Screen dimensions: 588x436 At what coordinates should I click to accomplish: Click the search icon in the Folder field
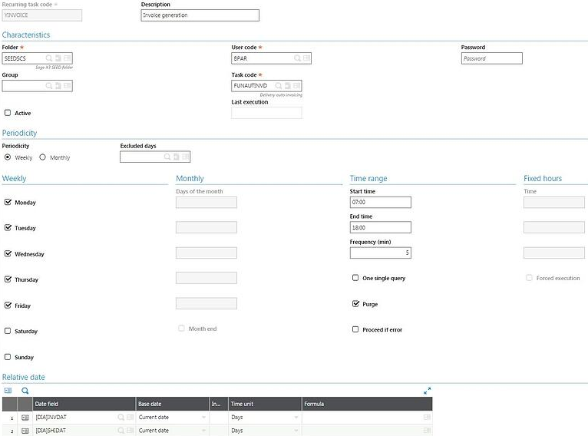(49, 58)
